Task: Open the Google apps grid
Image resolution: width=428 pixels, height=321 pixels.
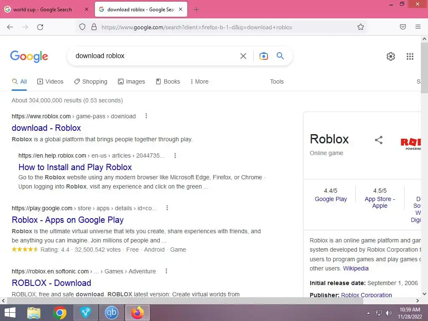Action: tap(410, 56)
